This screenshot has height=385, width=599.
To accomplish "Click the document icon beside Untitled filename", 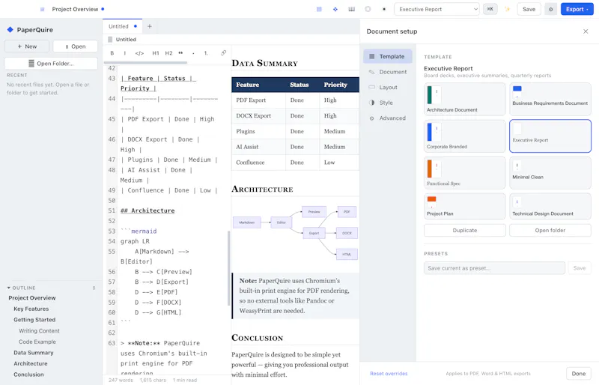I will point(110,40).
